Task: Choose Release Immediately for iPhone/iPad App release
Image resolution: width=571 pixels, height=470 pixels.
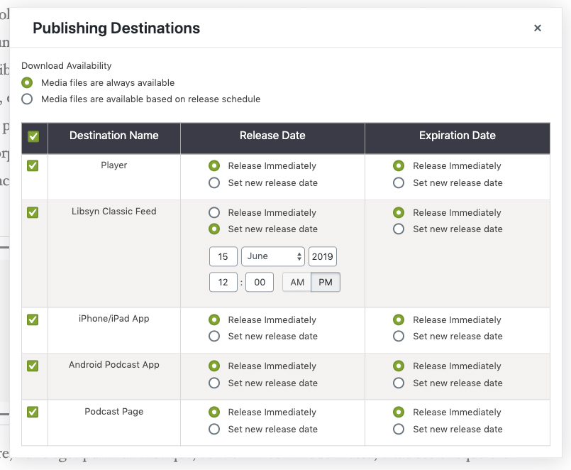Action: pyautogui.click(x=214, y=319)
